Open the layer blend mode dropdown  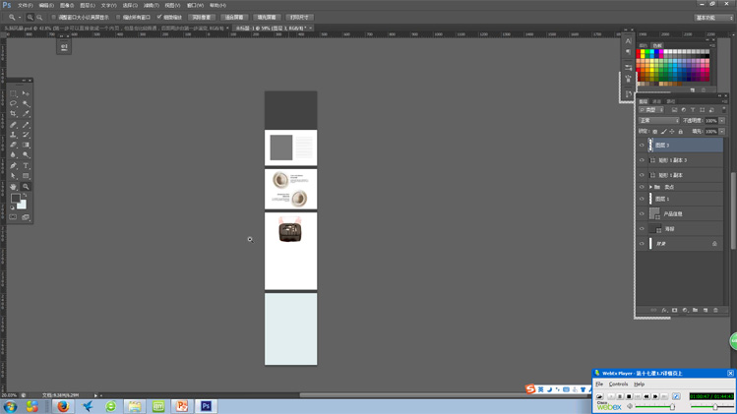(x=658, y=121)
